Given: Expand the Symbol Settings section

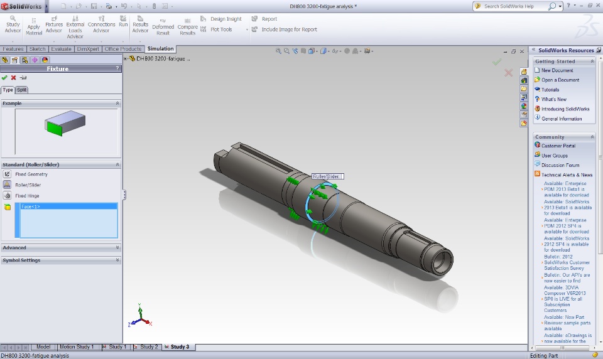Looking at the screenshot, I should point(117,260).
